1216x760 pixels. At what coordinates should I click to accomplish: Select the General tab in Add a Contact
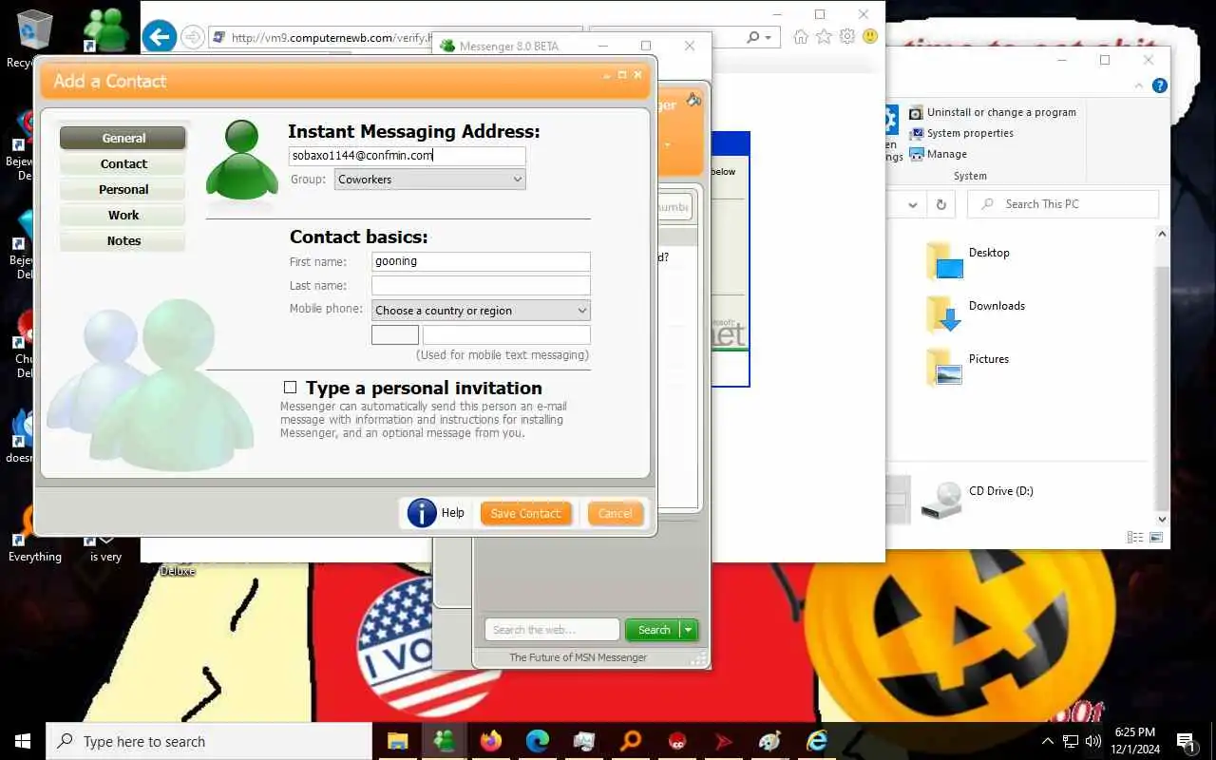(123, 138)
